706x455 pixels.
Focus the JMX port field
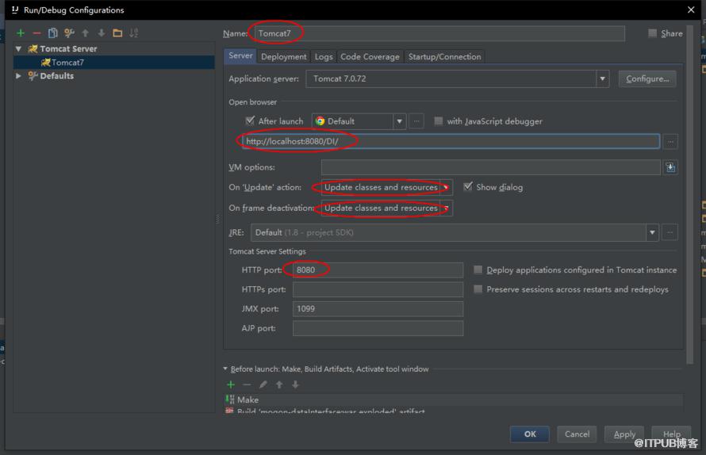378,308
